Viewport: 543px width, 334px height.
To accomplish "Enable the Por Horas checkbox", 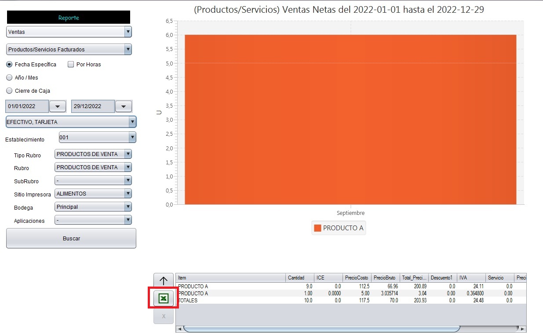I will (71, 64).
